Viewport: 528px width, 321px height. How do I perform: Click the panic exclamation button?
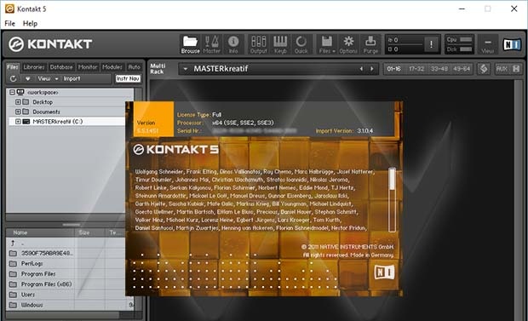(x=431, y=44)
